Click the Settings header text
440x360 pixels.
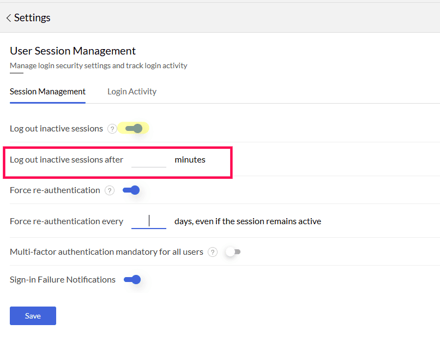(32, 18)
